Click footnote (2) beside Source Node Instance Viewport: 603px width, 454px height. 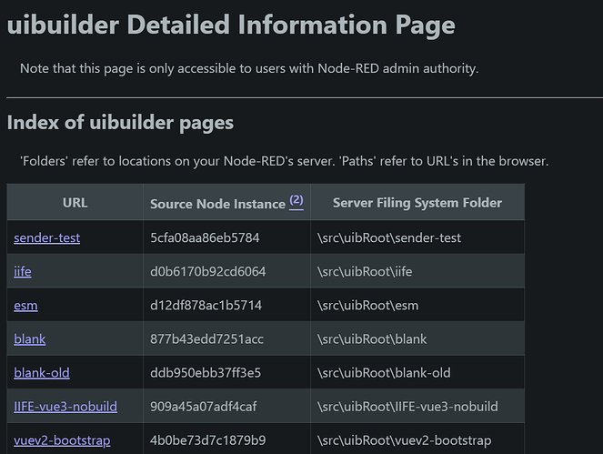coord(296,201)
